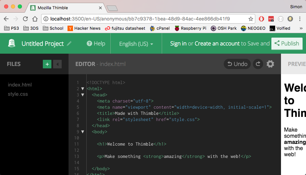Place cursor on DOCTYPE html line
The height and width of the screenshot is (175, 306).
(106, 82)
